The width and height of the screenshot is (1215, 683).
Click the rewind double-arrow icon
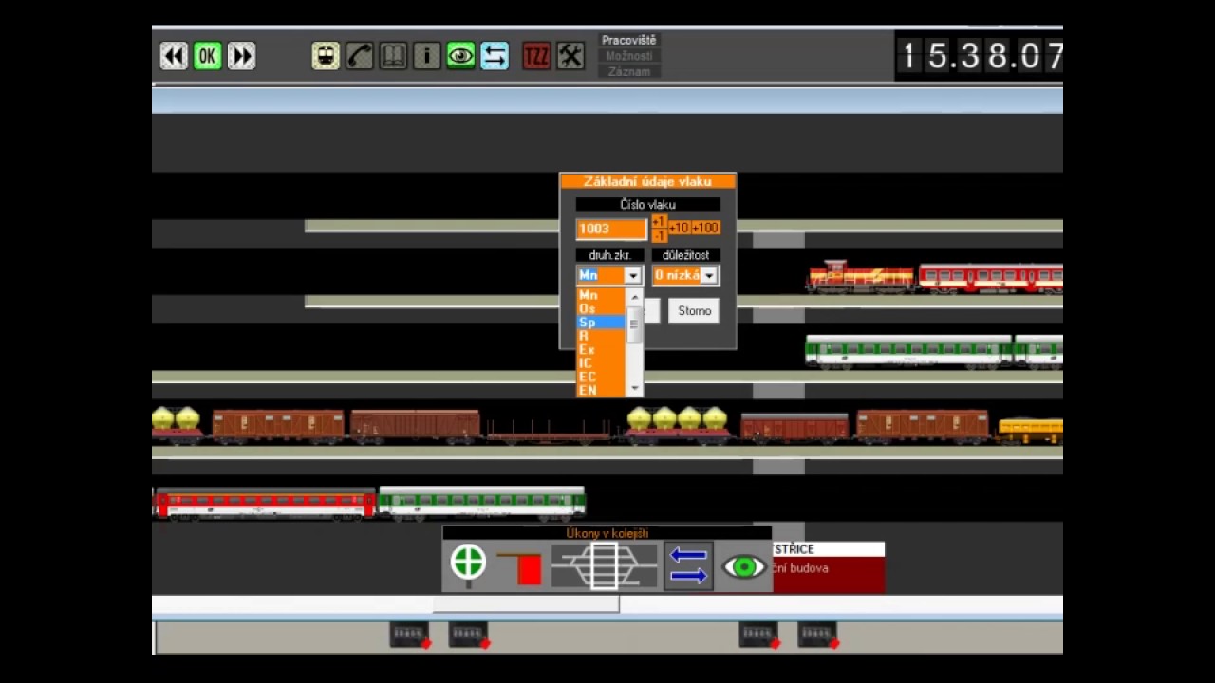coord(174,56)
